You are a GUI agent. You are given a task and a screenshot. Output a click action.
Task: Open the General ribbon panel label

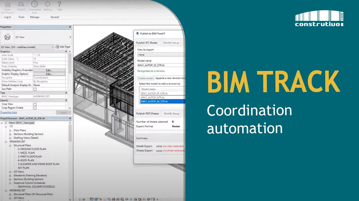point(55,17)
